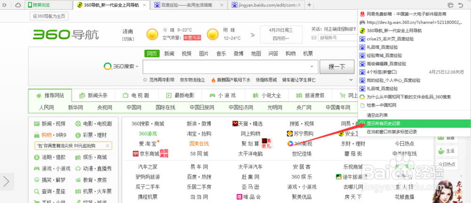Click the 360导航 logo
Viewport: 471px width, 203px height.
pyautogui.click(x=66, y=35)
